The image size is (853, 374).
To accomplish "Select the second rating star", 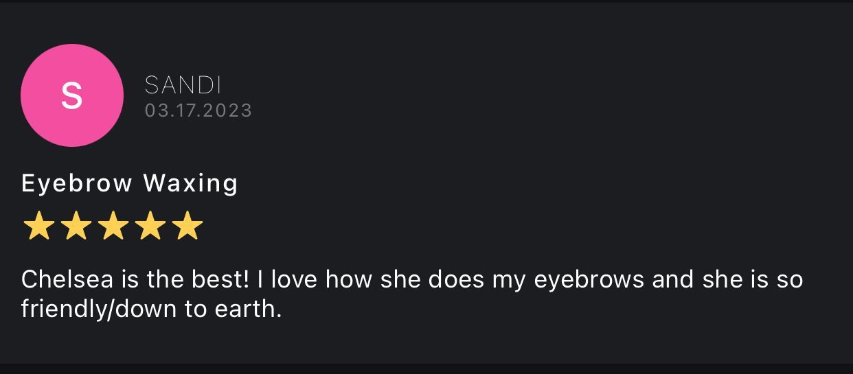I will pos(76,226).
